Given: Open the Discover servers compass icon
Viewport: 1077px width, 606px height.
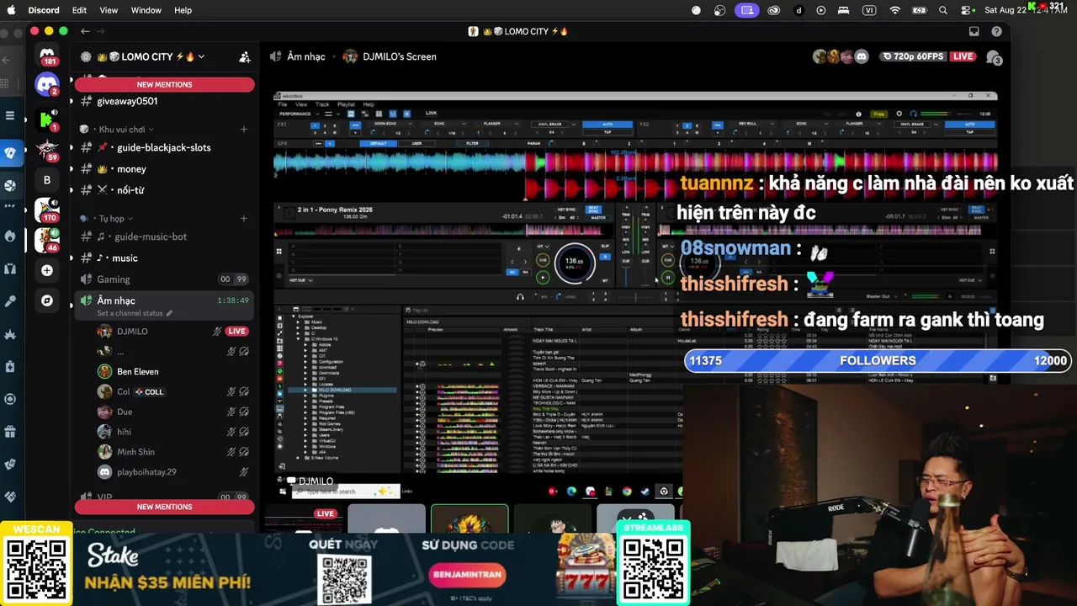Looking at the screenshot, I should [x=47, y=300].
